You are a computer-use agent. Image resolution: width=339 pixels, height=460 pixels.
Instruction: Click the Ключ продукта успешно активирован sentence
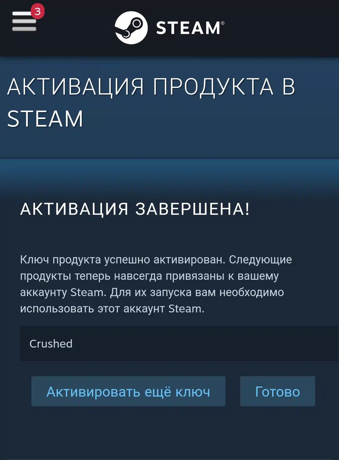pos(123,260)
